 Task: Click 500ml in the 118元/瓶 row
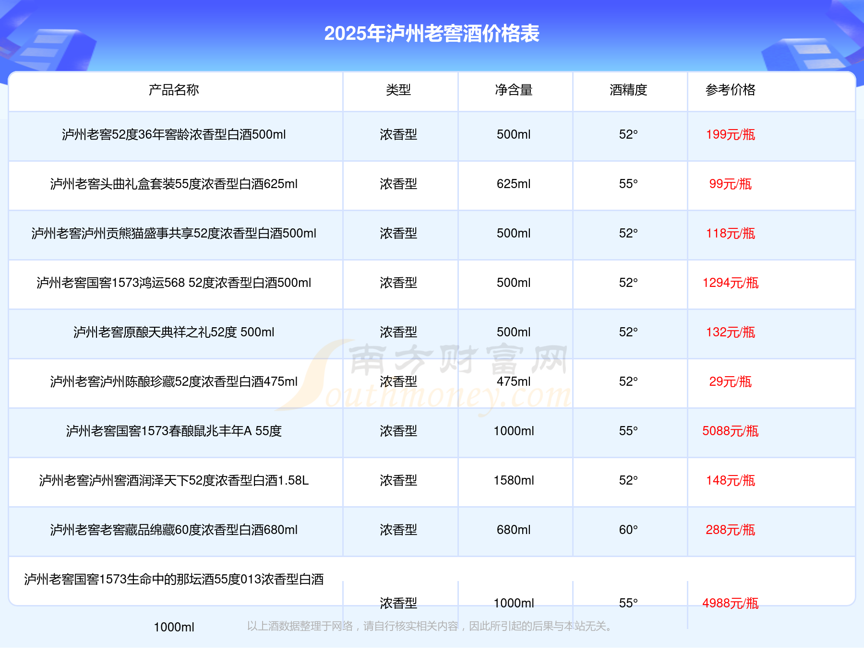coord(514,234)
